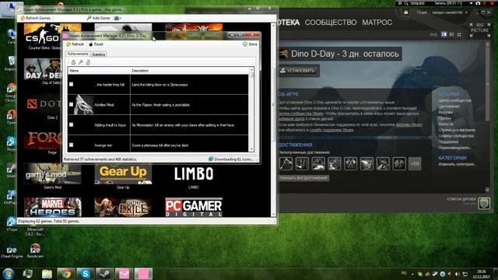Open the Windows Start button
Screen dimensions: 498x280
(x=9, y=274)
